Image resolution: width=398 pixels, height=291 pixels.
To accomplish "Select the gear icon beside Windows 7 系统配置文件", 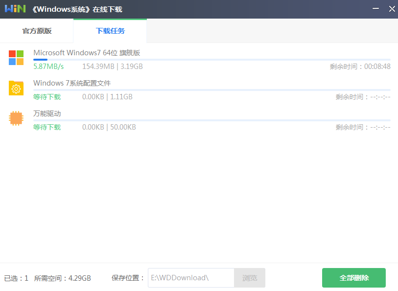I will coord(16,89).
